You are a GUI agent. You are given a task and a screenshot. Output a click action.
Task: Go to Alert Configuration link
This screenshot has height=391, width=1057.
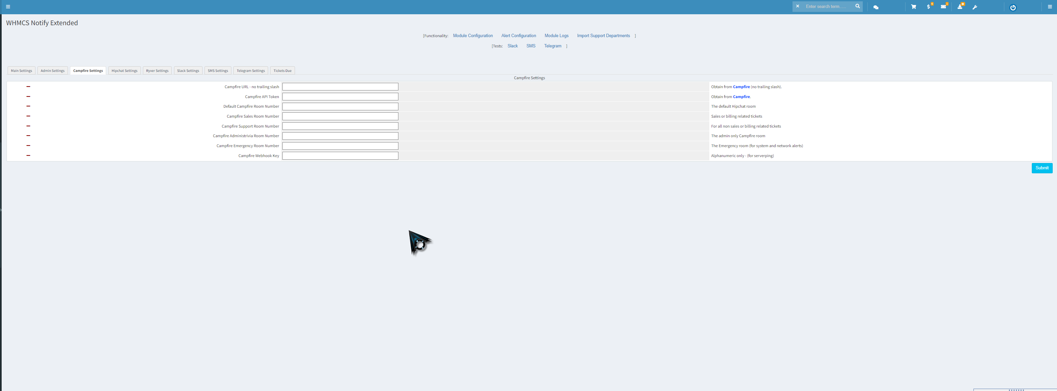(518, 36)
